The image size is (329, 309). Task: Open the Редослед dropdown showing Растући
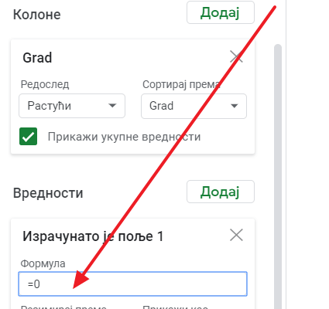click(72, 106)
